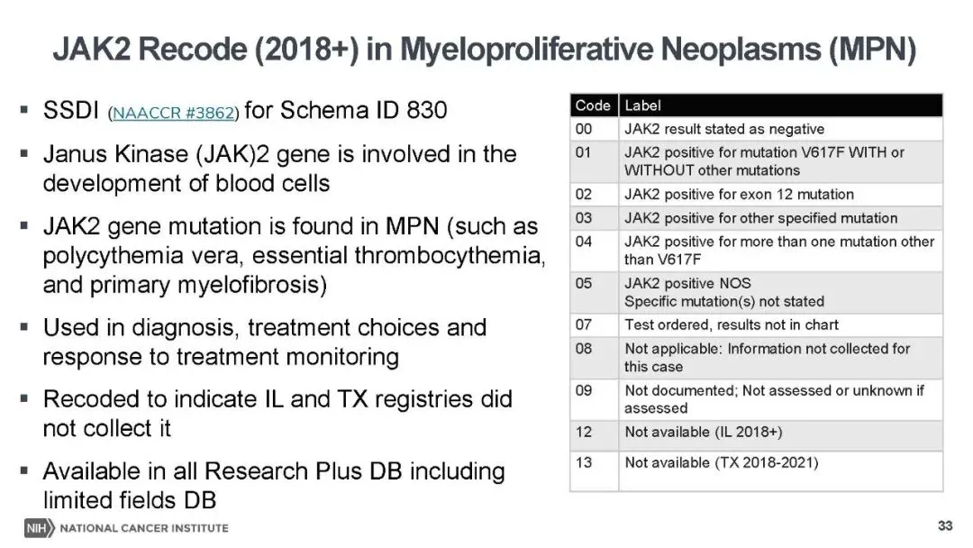The image size is (973, 548).
Task: Select row Test ordered, results not in chart
Action: point(757,324)
